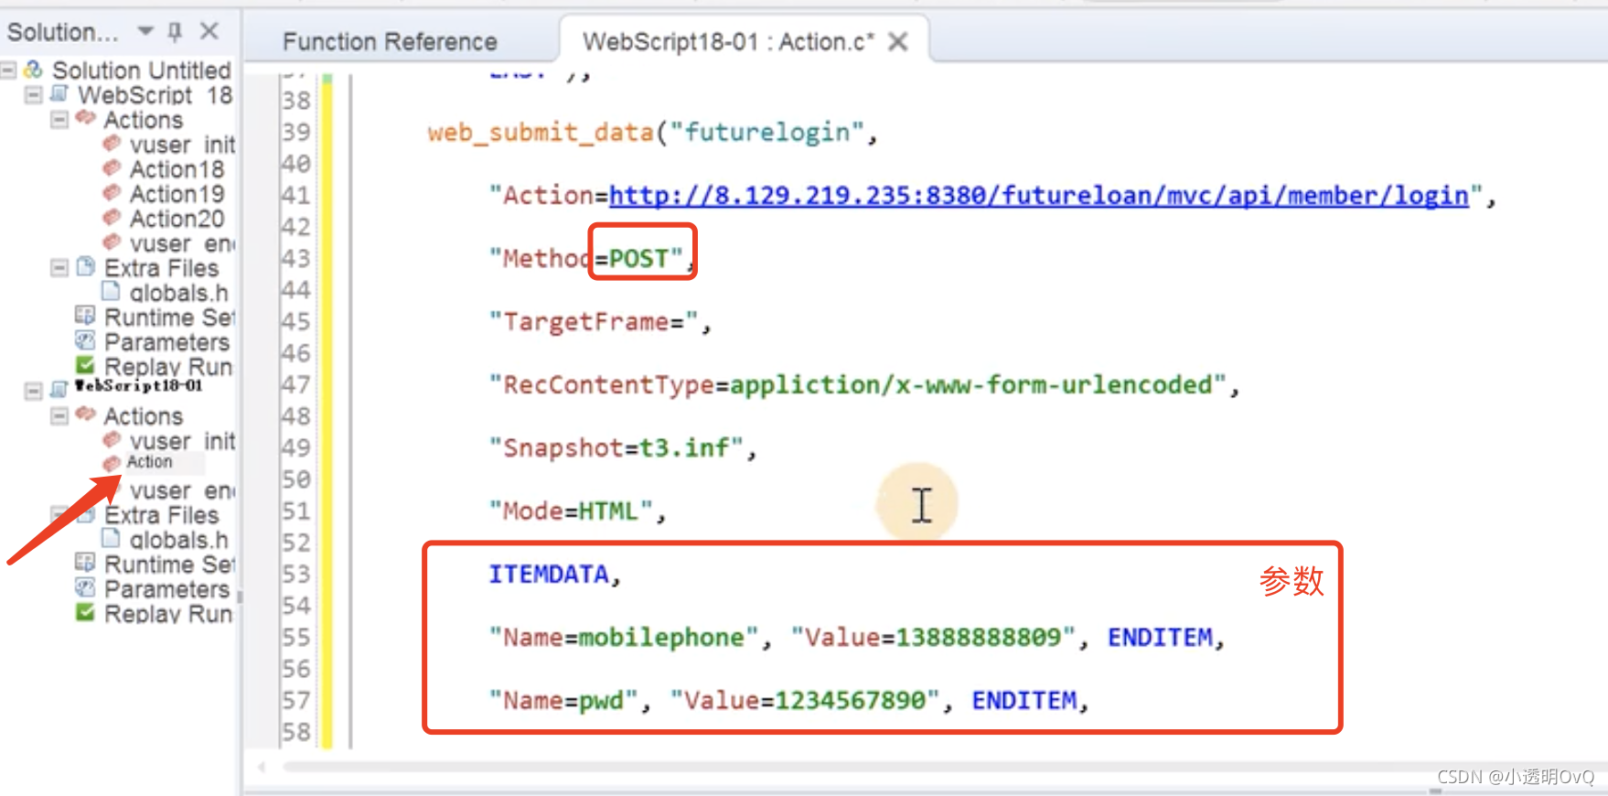Click Extra Files icon under WebScript 18
Image resolution: width=1608 pixels, height=796 pixels.
coord(85,266)
